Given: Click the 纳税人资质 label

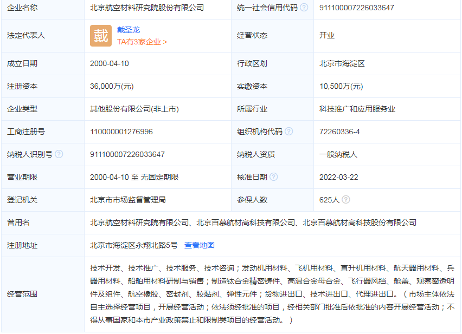Looking at the screenshot, I should [256, 154].
